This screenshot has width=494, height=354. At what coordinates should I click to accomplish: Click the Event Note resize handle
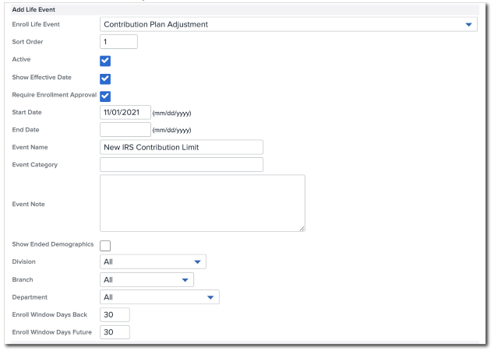click(x=302, y=229)
